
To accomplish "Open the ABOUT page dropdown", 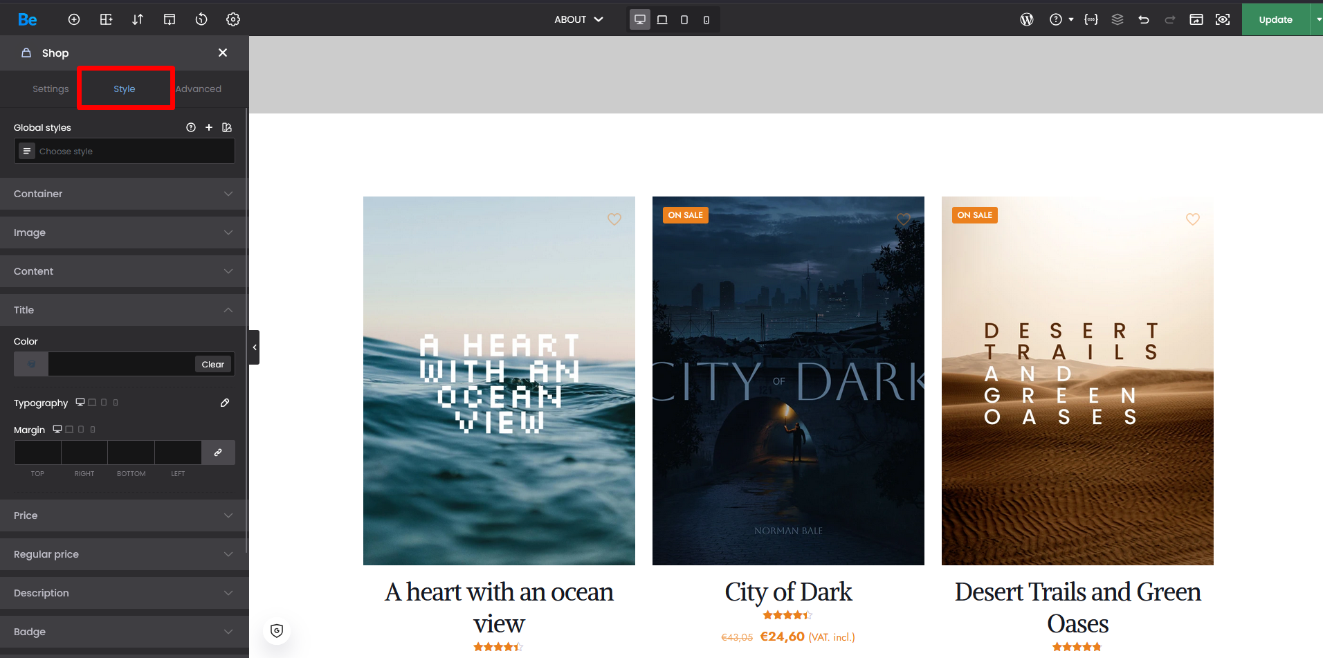I will (x=578, y=19).
